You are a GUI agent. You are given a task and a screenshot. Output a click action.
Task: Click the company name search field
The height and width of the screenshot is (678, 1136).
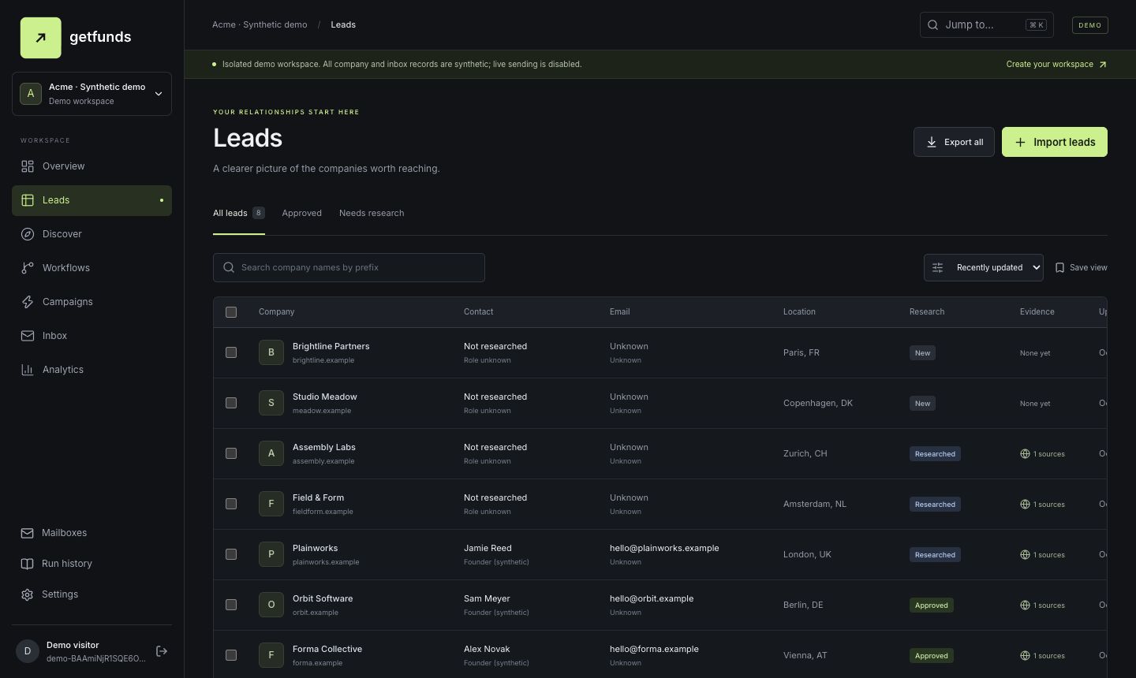(349, 267)
